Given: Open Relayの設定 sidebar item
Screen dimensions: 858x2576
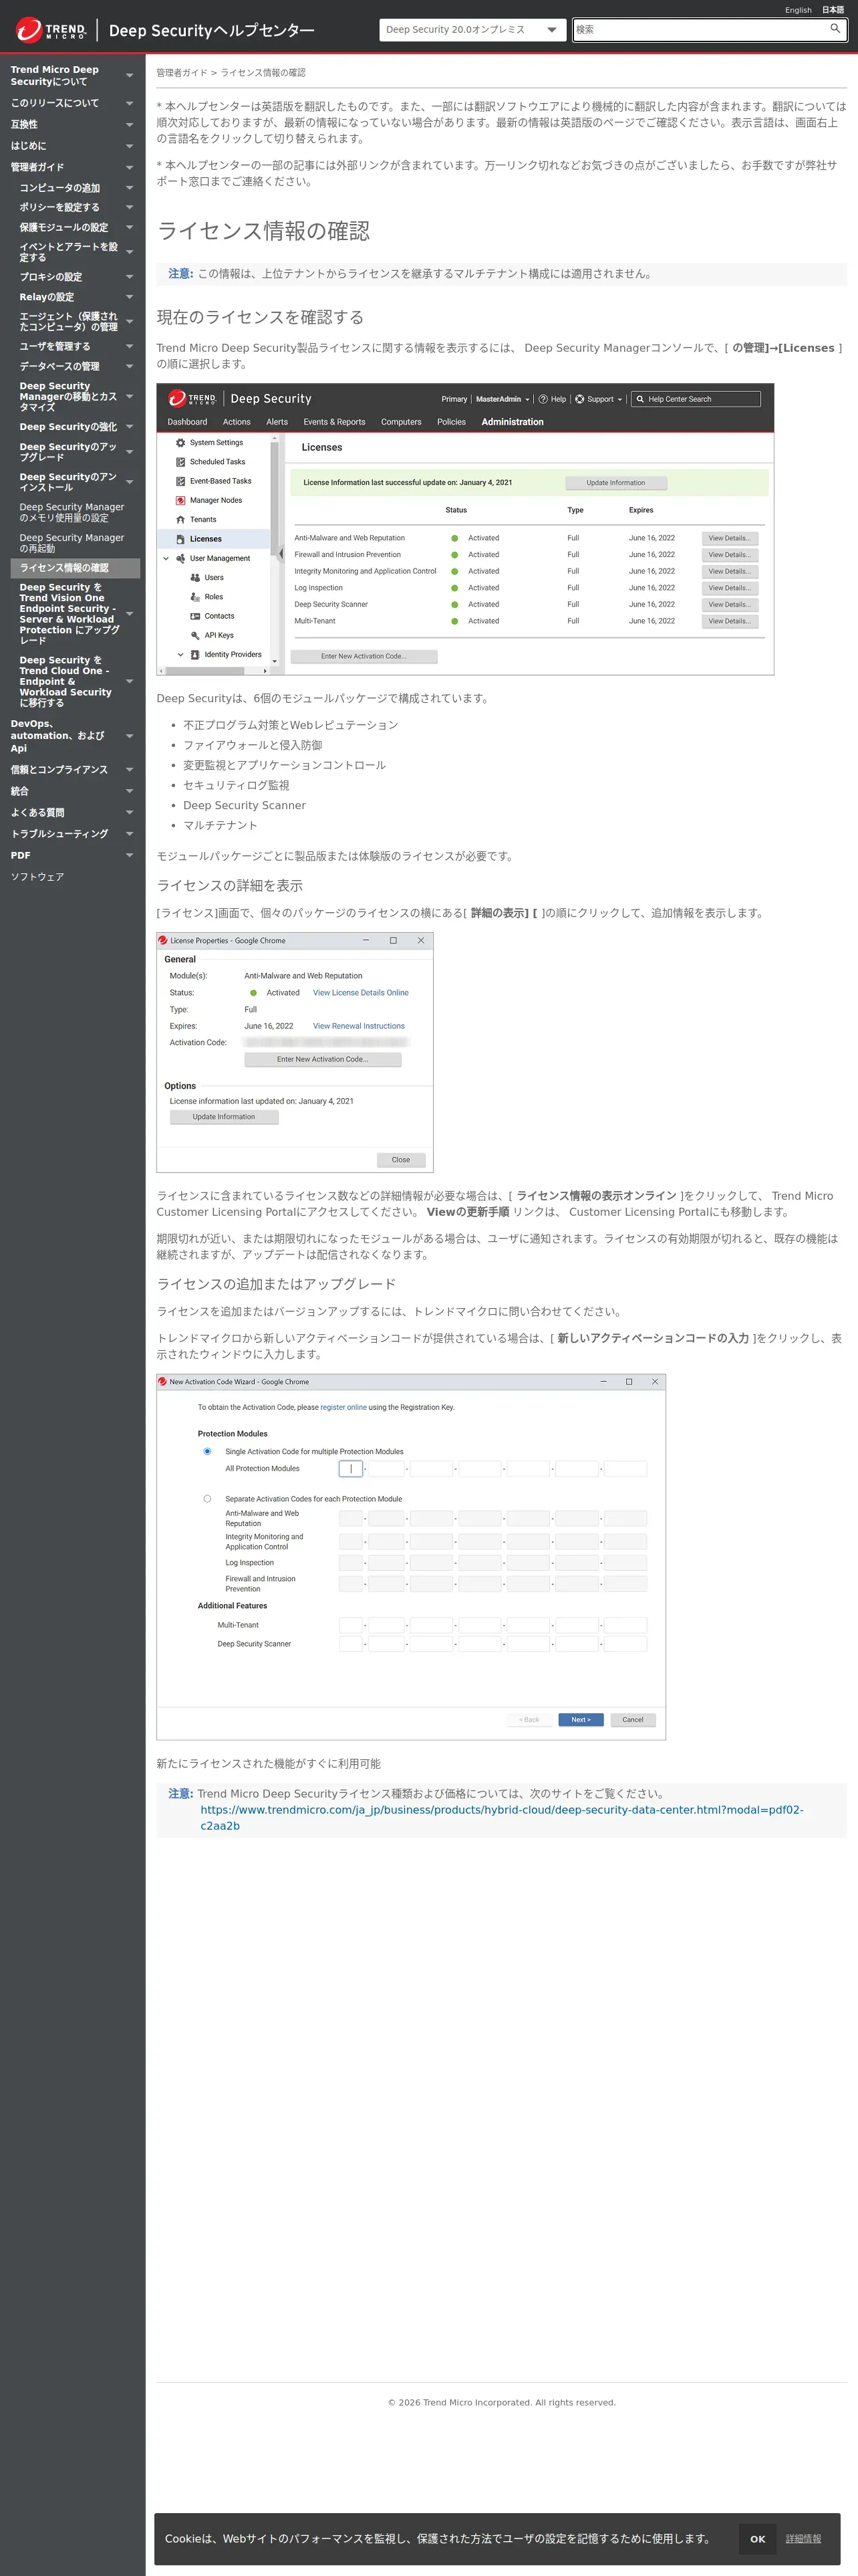Looking at the screenshot, I should [47, 297].
